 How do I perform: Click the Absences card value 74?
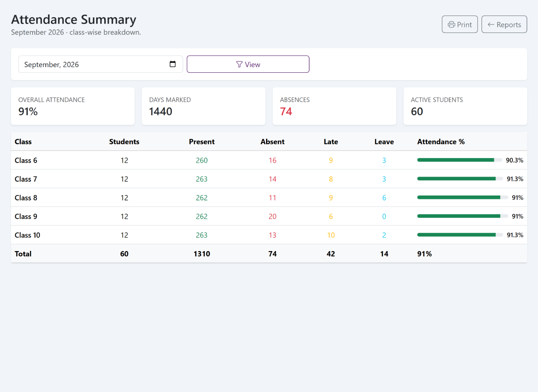coord(286,111)
